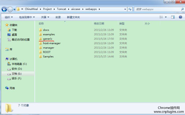Click the 新建文件夹 button
The image size is (185, 115).
(73, 17)
